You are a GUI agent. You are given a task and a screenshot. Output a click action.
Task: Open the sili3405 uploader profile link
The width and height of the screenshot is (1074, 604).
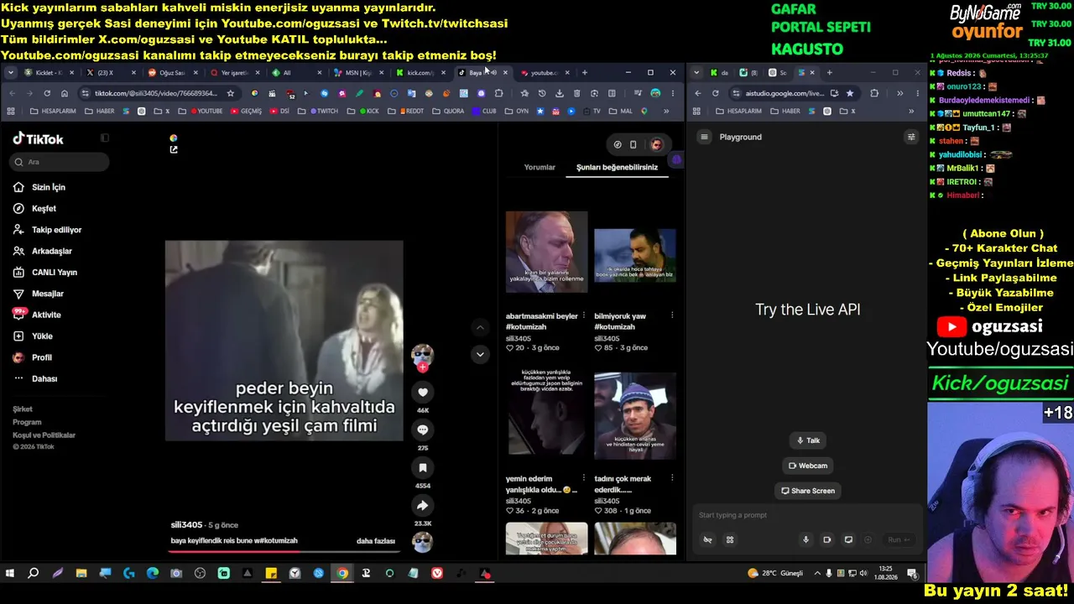(x=186, y=525)
